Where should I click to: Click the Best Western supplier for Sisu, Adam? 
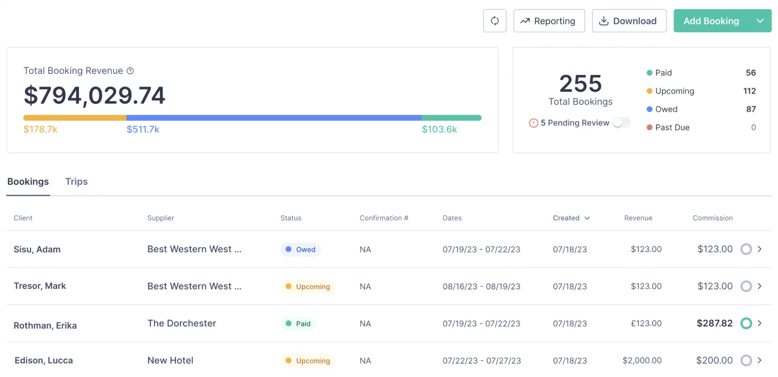pos(194,249)
